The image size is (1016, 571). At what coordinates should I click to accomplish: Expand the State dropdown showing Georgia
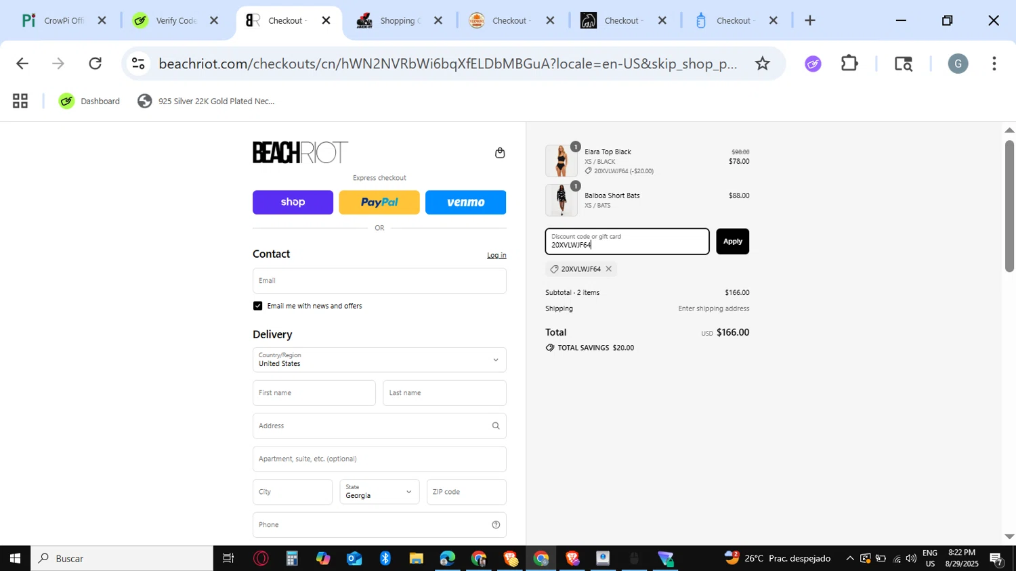point(379,492)
